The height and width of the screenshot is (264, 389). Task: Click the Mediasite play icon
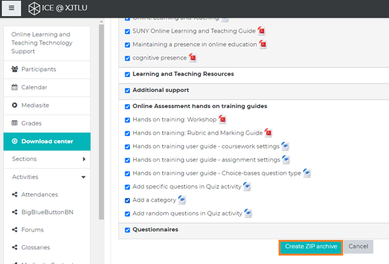(x=15, y=105)
